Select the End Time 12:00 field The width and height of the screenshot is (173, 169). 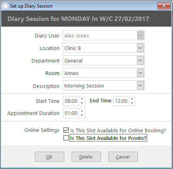(121, 101)
